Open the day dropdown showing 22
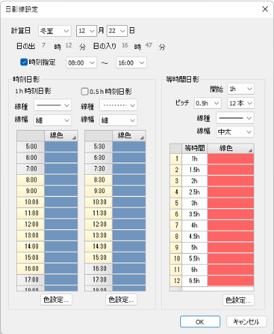Screen dimensions: 274x334 (x=117, y=31)
